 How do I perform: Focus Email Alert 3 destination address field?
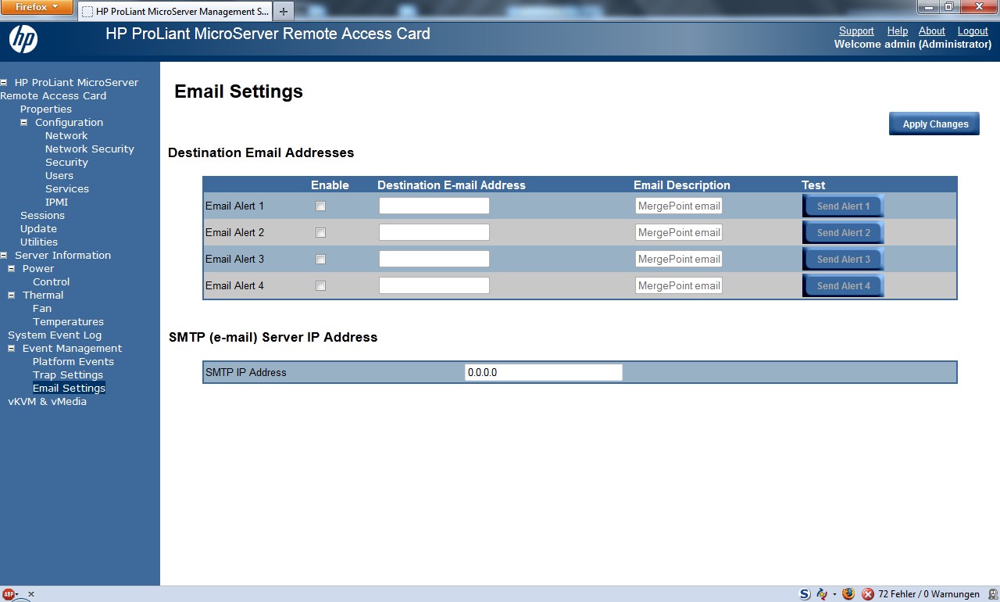(434, 259)
